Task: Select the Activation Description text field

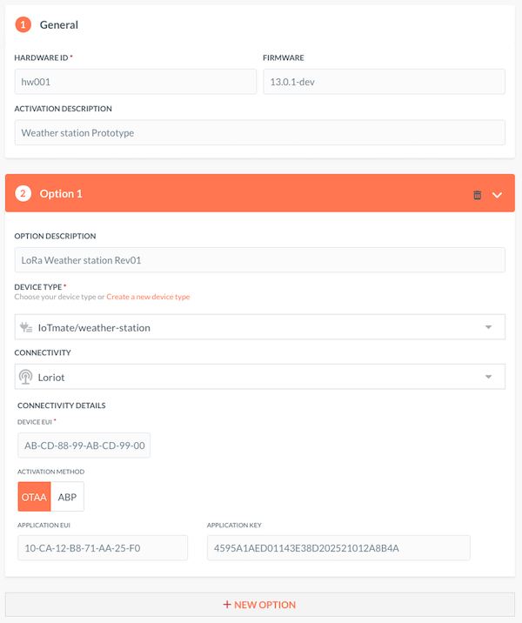Action: click(259, 132)
